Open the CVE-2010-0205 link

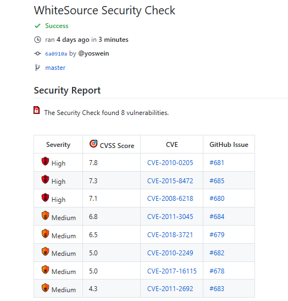170,163
